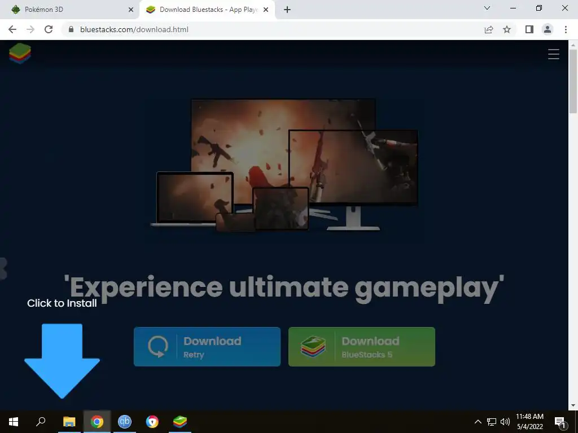The image size is (578, 433).
Task: Click the Download BlueStacks 5 button
Action: tap(362, 347)
